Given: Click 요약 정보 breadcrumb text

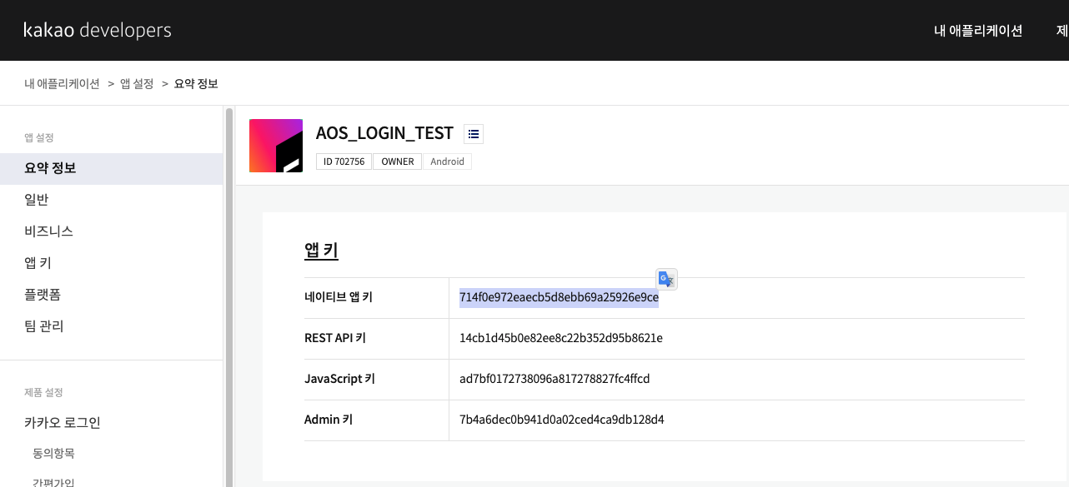Looking at the screenshot, I should point(196,83).
